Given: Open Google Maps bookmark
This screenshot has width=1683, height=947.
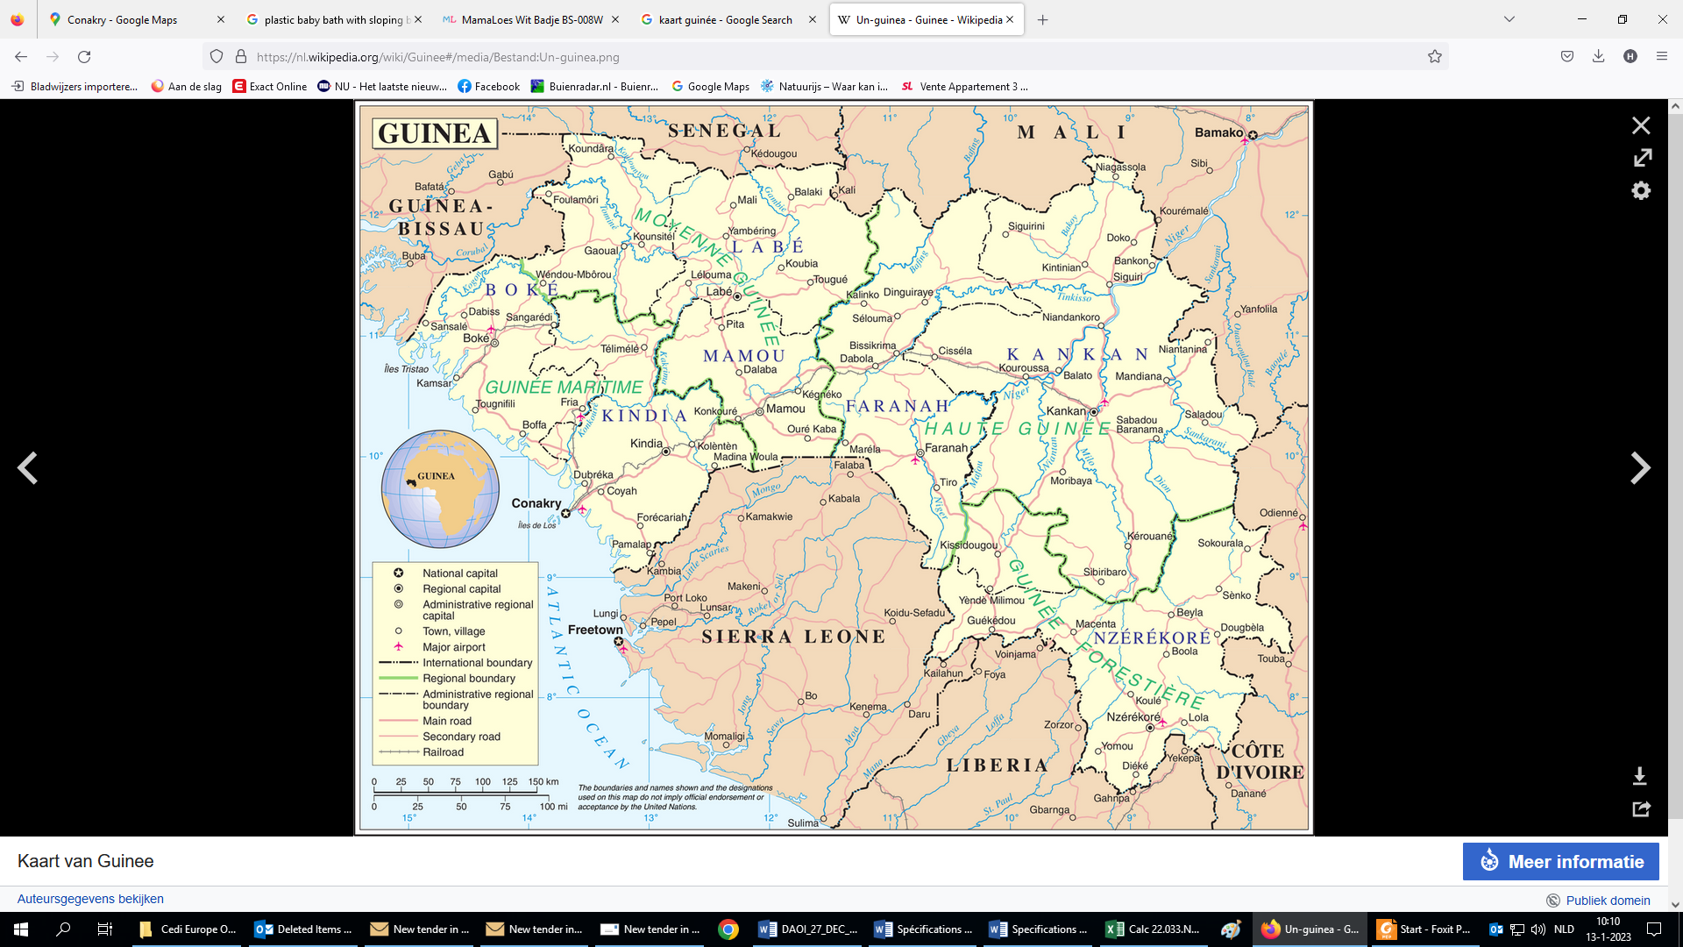Looking at the screenshot, I should click(x=710, y=87).
